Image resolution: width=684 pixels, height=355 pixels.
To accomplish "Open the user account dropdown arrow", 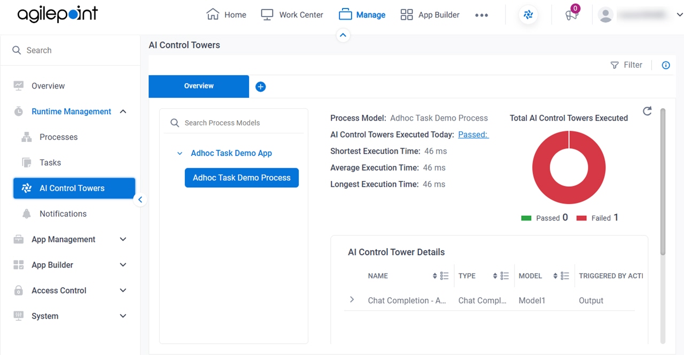I will point(679,15).
